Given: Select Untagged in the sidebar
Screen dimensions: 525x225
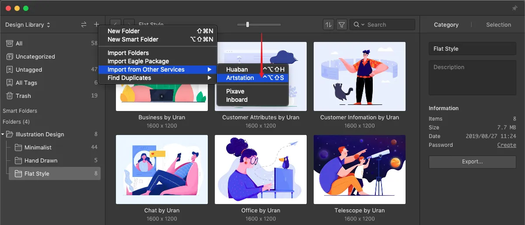Looking at the screenshot, I should point(29,69).
